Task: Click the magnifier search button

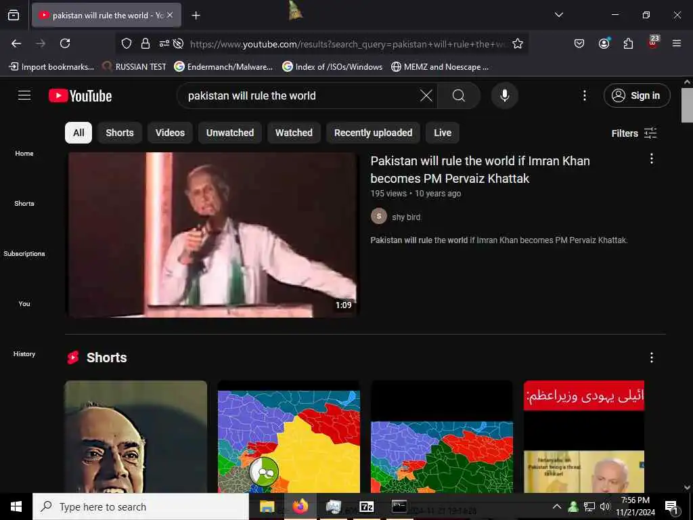Action: tap(459, 95)
